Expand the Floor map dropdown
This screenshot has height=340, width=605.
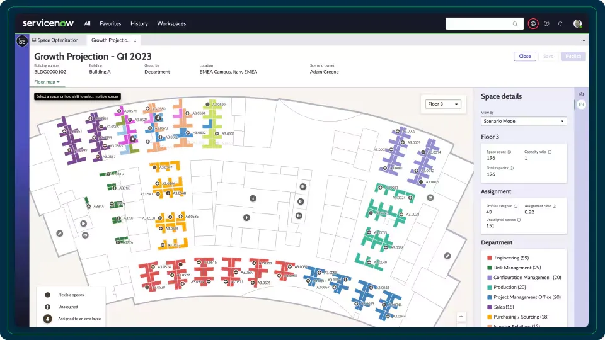pyautogui.click(x=47, y=82)
